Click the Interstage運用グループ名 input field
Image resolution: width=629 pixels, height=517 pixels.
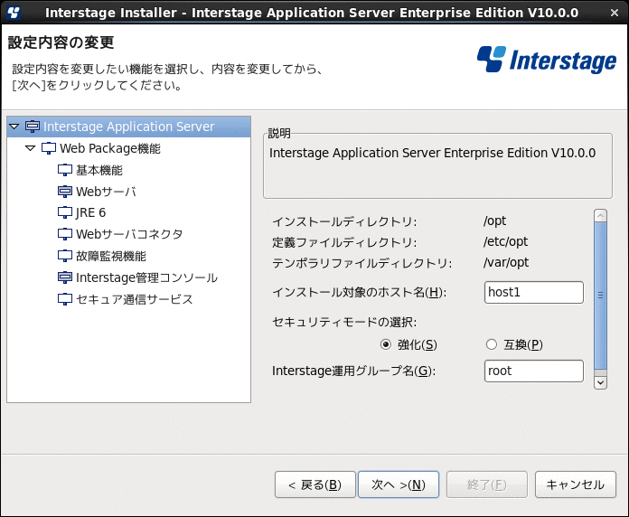[x=533, y=371]
